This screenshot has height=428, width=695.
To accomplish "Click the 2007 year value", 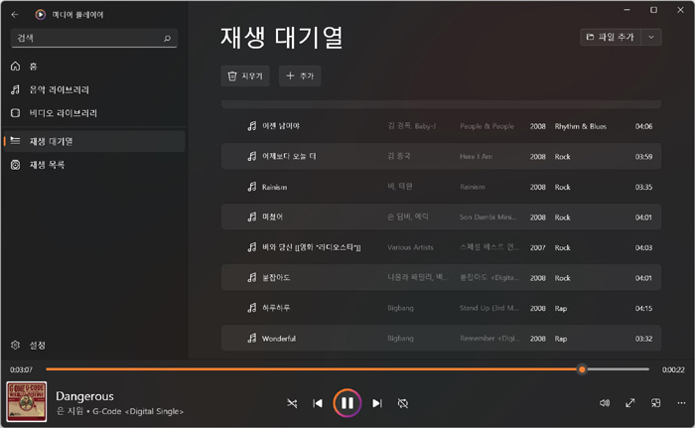I will pos(538,247).
